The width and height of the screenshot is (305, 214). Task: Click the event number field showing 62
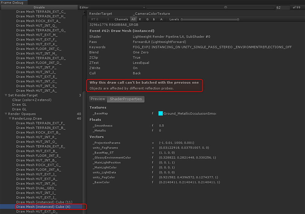click(x=282, y=7)
